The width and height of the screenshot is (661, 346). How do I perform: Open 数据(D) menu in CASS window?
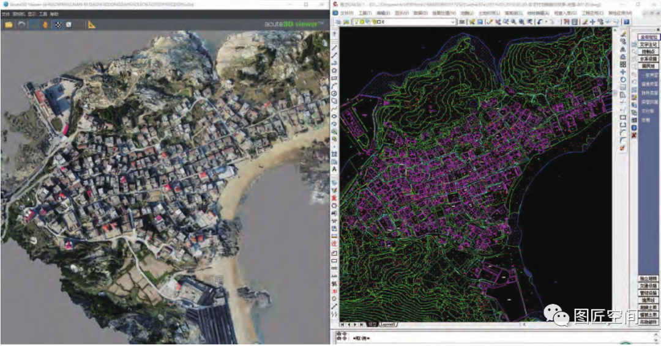click(420, 13)
